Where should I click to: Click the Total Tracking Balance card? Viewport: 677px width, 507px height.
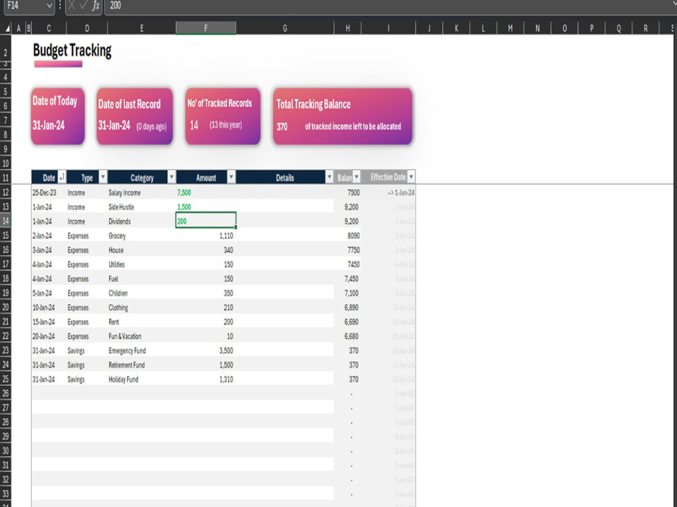(x=342, y=116)
